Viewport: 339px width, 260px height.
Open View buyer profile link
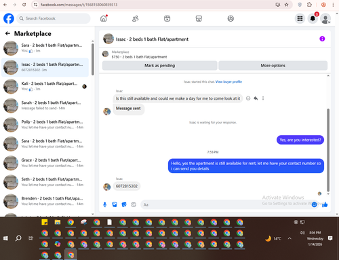pyautogui.click(x=228, y=81)
